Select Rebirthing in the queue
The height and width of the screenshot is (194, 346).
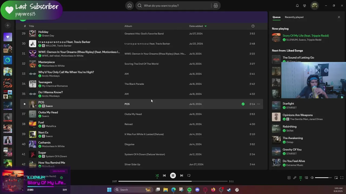290,127
